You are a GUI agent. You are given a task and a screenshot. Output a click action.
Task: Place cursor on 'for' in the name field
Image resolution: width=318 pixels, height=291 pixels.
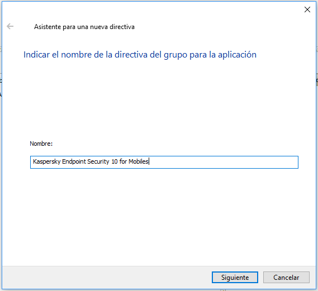tap(123, 161)
